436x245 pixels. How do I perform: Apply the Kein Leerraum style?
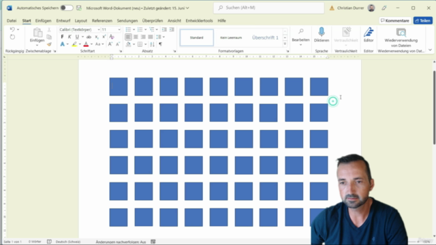click(231, 37)
